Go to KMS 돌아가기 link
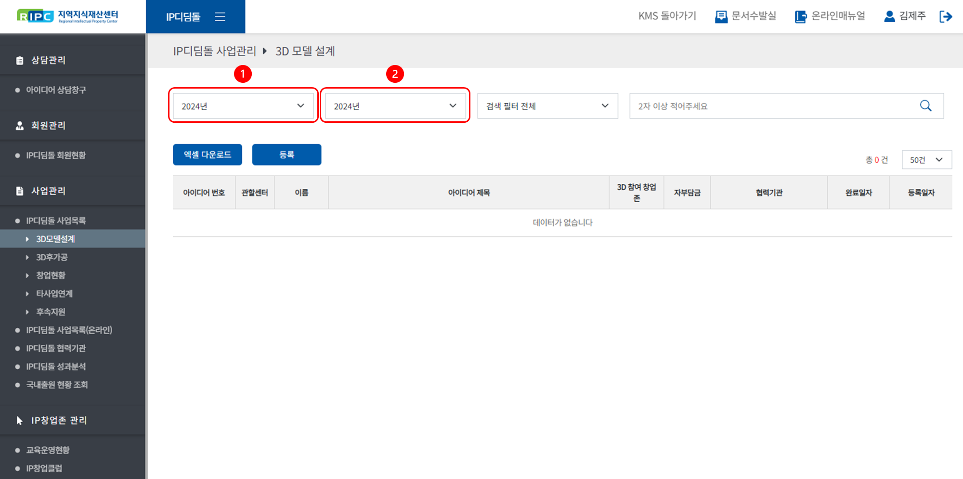Viewport: 963px width, 479px height. [667, 16]
